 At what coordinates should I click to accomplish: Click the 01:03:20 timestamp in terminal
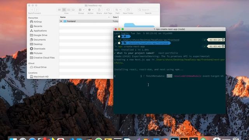[x=216, y=40]
